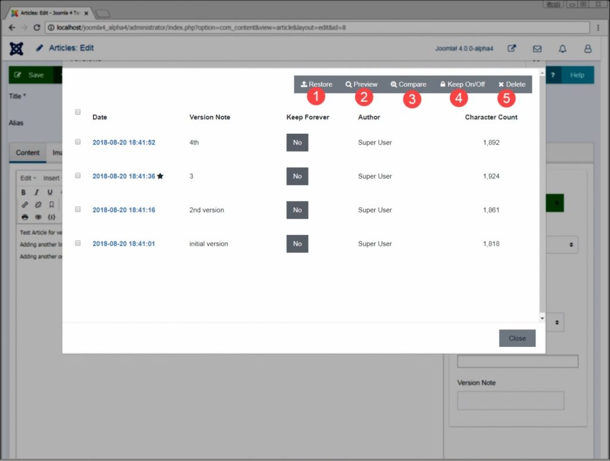Open version dated 2018-08-20 18:41:16
The image size is (610, 461).
124,210
